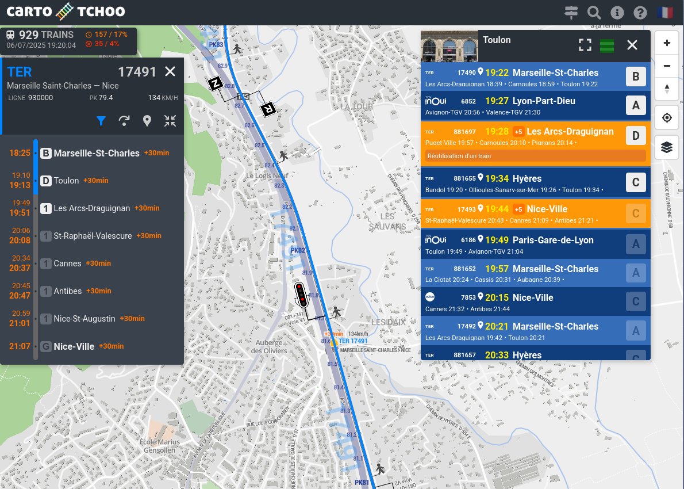Click platform D badge for train 881697

click(636, 136)
